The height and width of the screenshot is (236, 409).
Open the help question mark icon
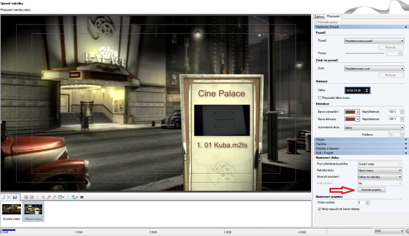(x=407, y=231)
